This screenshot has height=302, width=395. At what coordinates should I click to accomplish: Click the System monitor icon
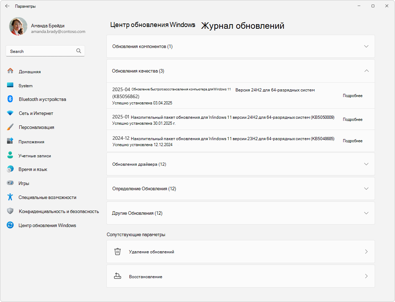click(x=10, y=85)
